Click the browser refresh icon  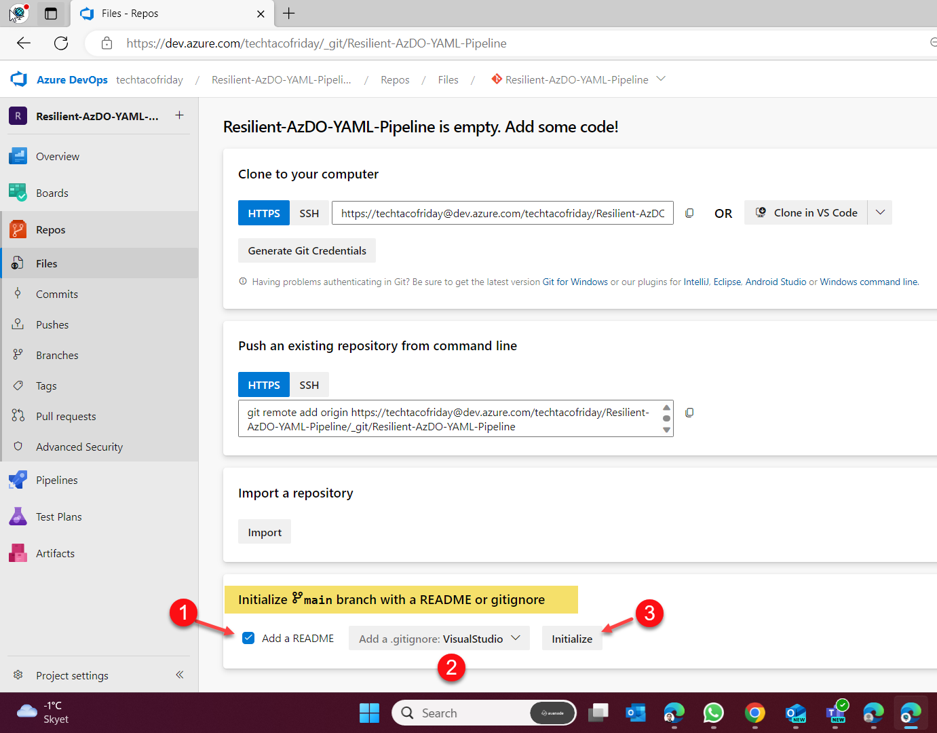pyautogui.click(x=61, y=43)
